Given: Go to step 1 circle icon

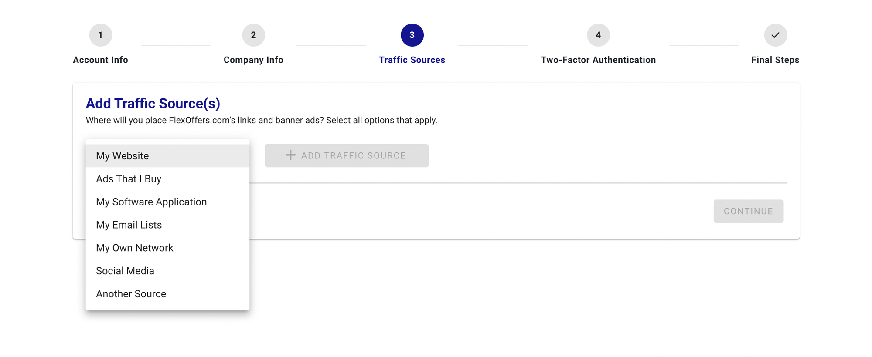Looking at the screenshot, I should click(101, 35).
